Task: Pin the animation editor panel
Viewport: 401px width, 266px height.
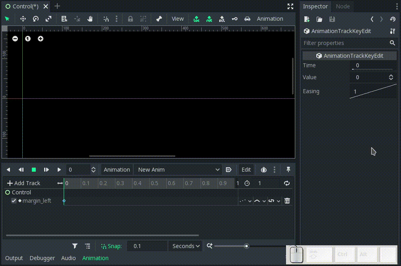Action: click(x=288, y=170)
